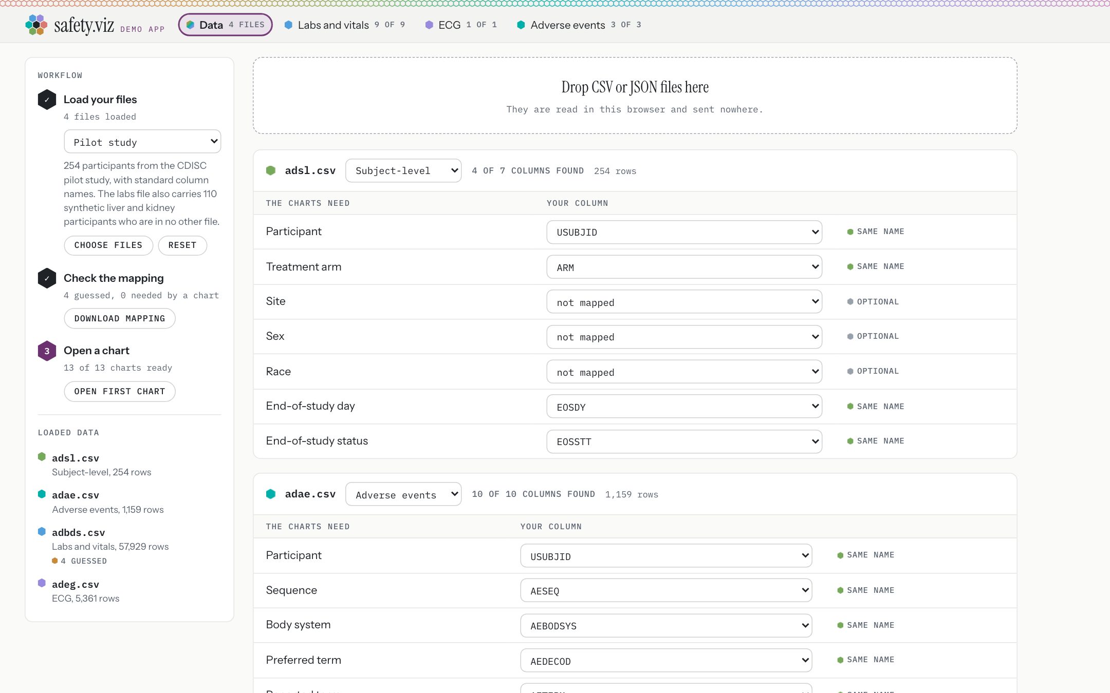Click the checkmark hexagon for Load your files
Image resolution: width=1110 pixels, height=693 pixels.
(47, 100)
